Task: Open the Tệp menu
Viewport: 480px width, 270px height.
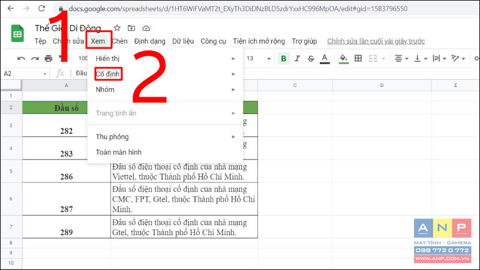Action: [40, 41]
